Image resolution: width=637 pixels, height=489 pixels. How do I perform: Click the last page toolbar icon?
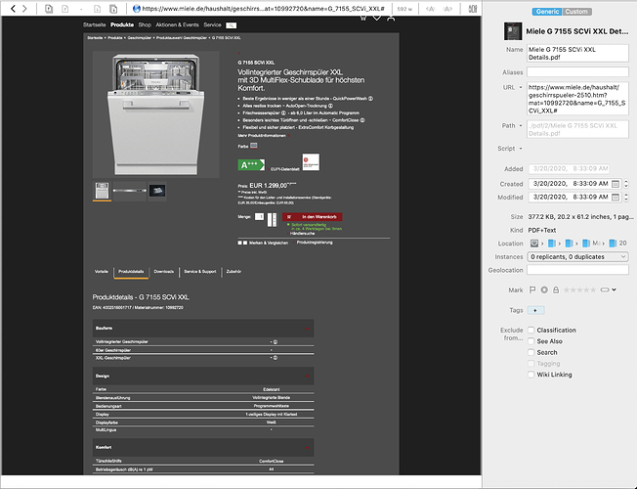[113, 9]
